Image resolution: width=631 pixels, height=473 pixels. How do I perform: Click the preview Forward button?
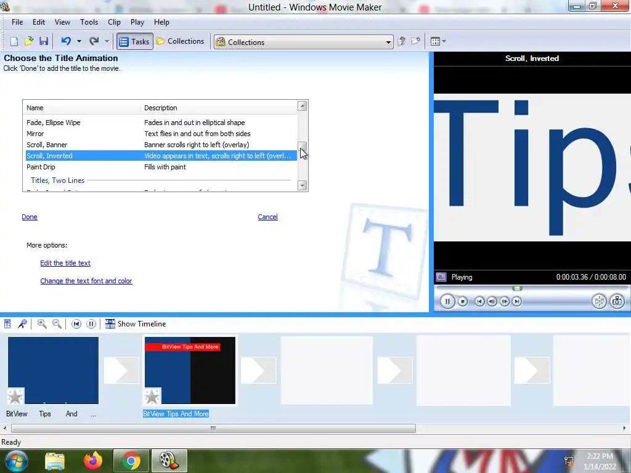coord(517,301)
